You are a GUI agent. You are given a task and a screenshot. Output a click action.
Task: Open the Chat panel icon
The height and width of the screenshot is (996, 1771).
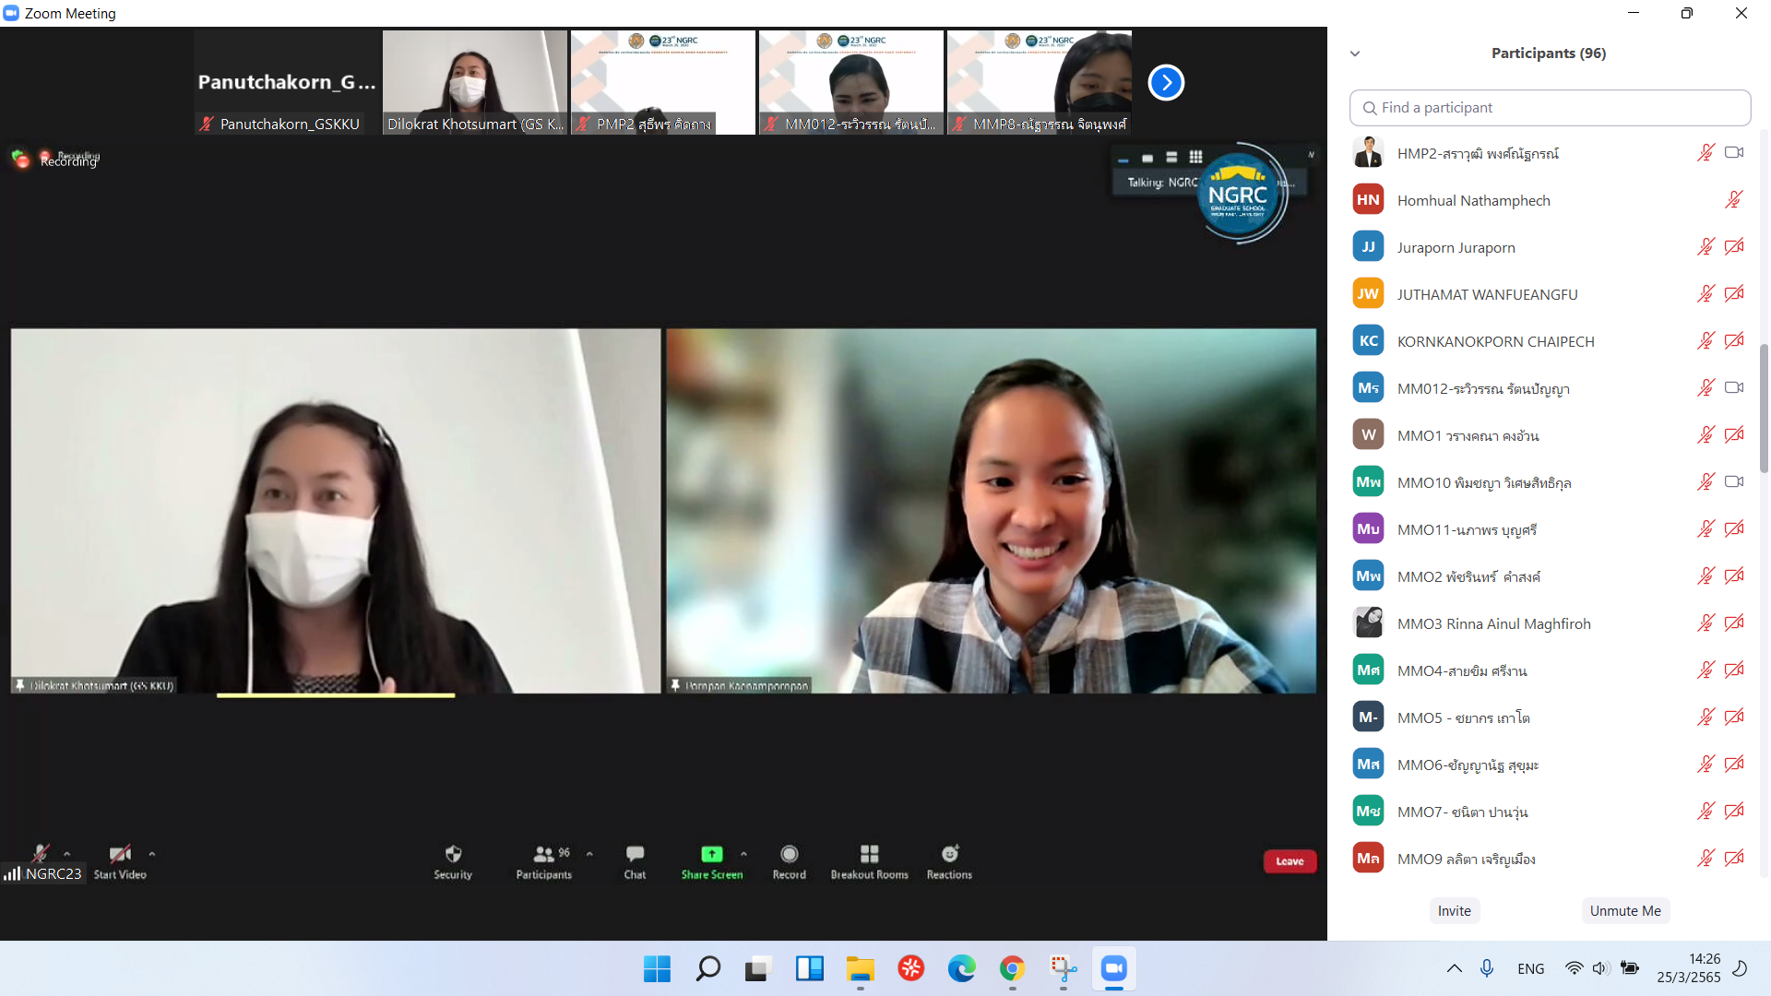(x=635, y=854)
